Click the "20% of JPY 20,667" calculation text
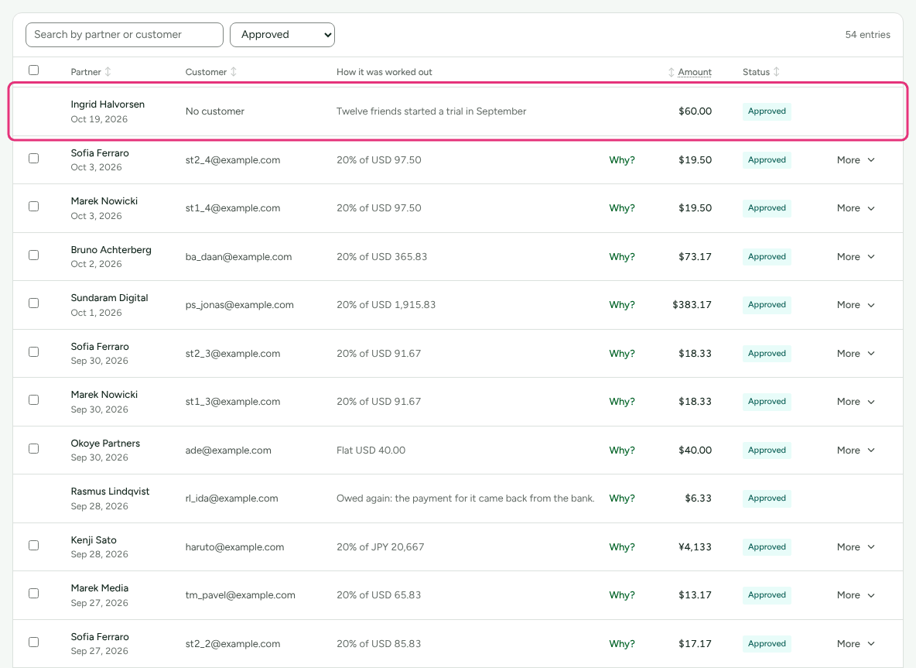The image size is (916, 668). pyautogui.click(x=381, y=547)
